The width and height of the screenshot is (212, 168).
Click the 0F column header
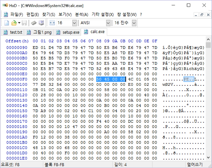(155, 41)
